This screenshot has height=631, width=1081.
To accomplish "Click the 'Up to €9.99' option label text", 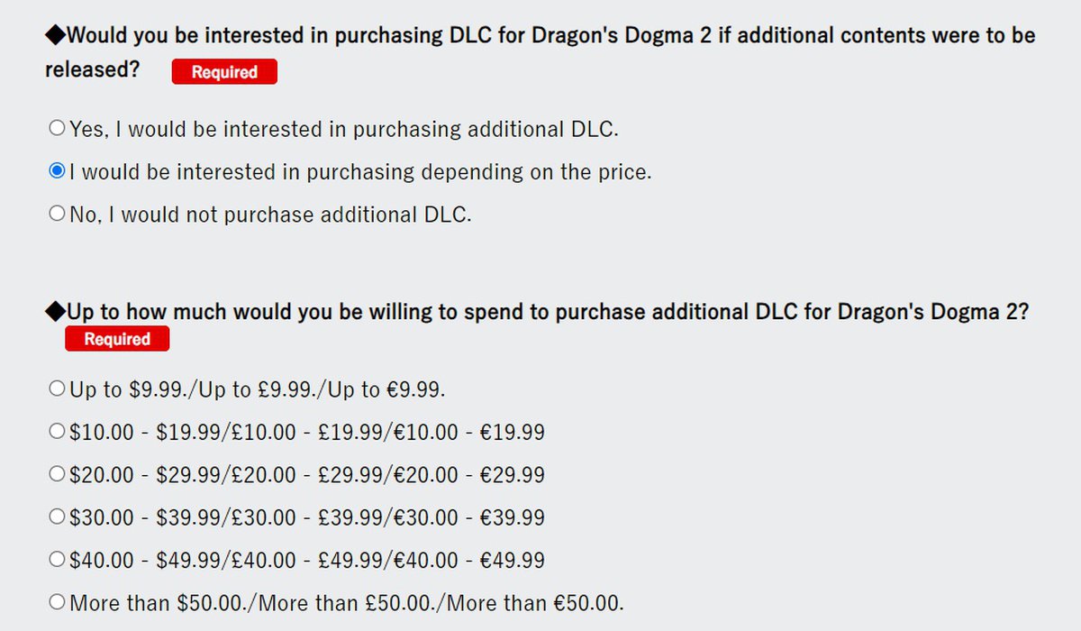I will pyautogui.click(x=387, y=389).
